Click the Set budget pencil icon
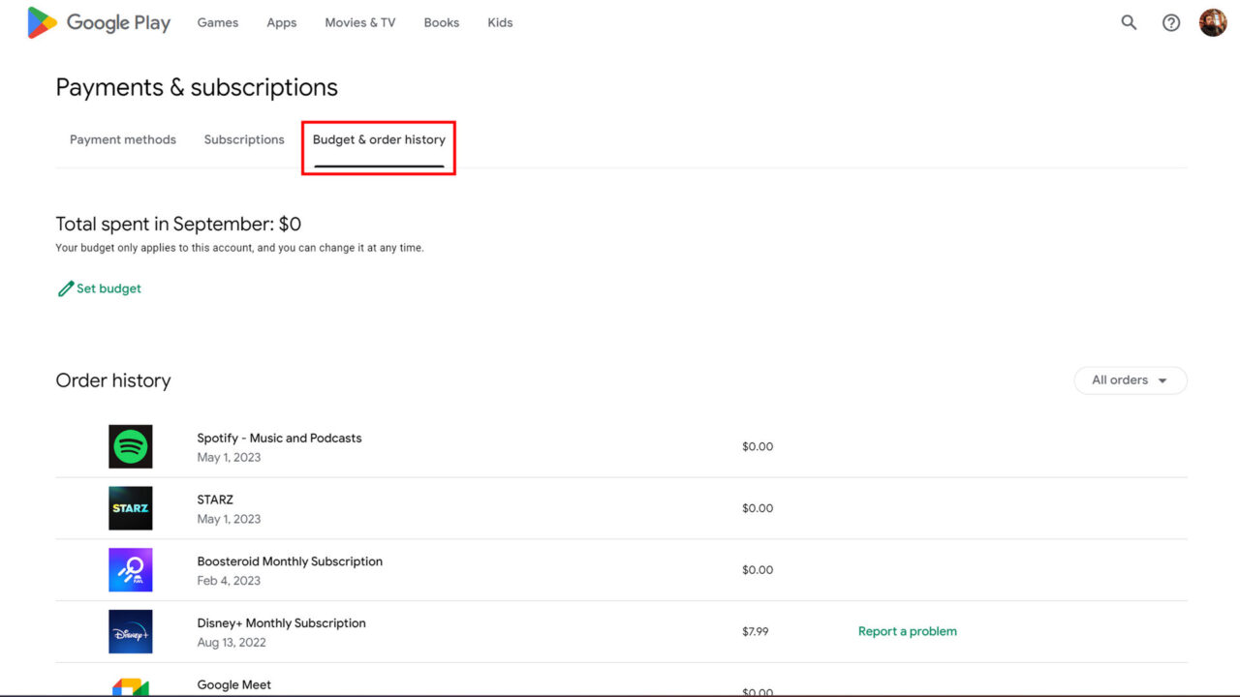Image resolution: width=1240 pixels, height=697 pixels. pyautogui.click(x=64, y=288)
